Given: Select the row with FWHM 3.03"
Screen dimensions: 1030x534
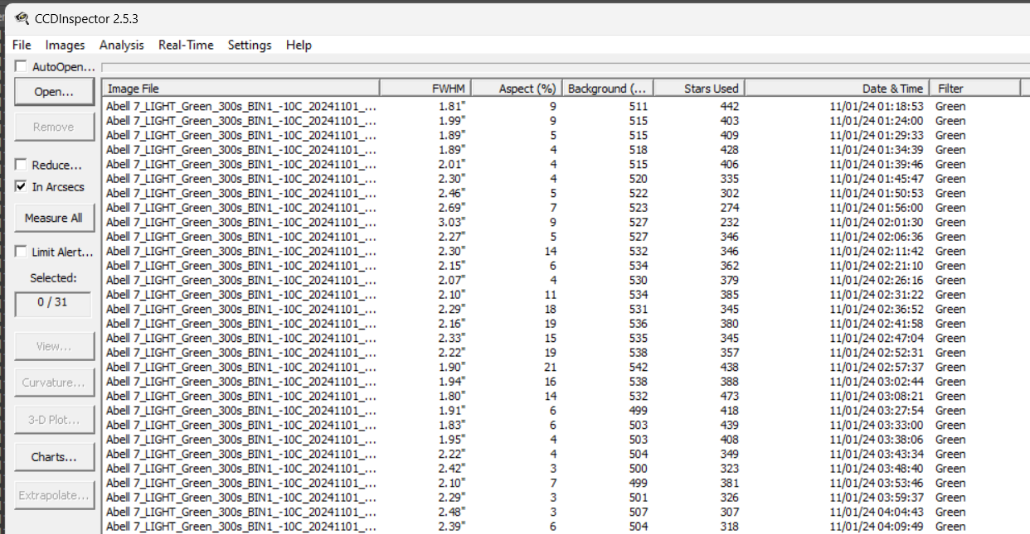Looking at the screenshot, I should tap(566, 222).
